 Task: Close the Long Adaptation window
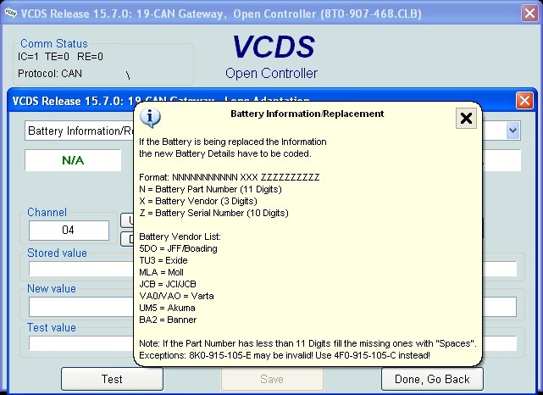click(524, 101)
